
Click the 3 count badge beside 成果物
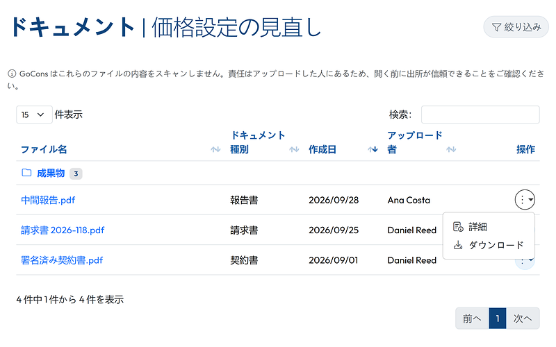coord(76,174)
